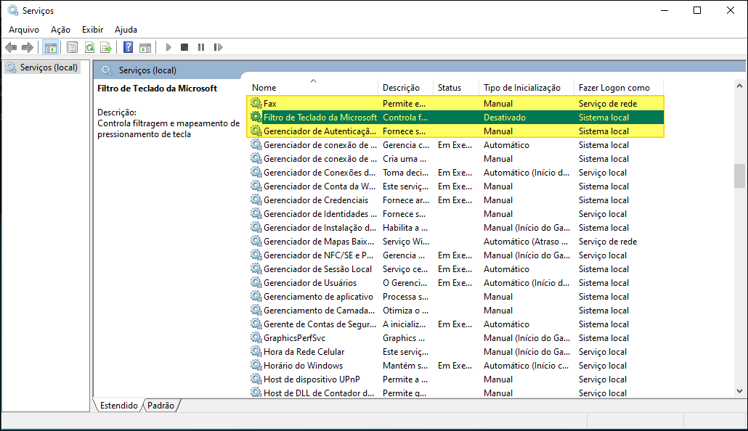
Task: Click the Stop Service square icon
Action: click(x=184, y=47)
